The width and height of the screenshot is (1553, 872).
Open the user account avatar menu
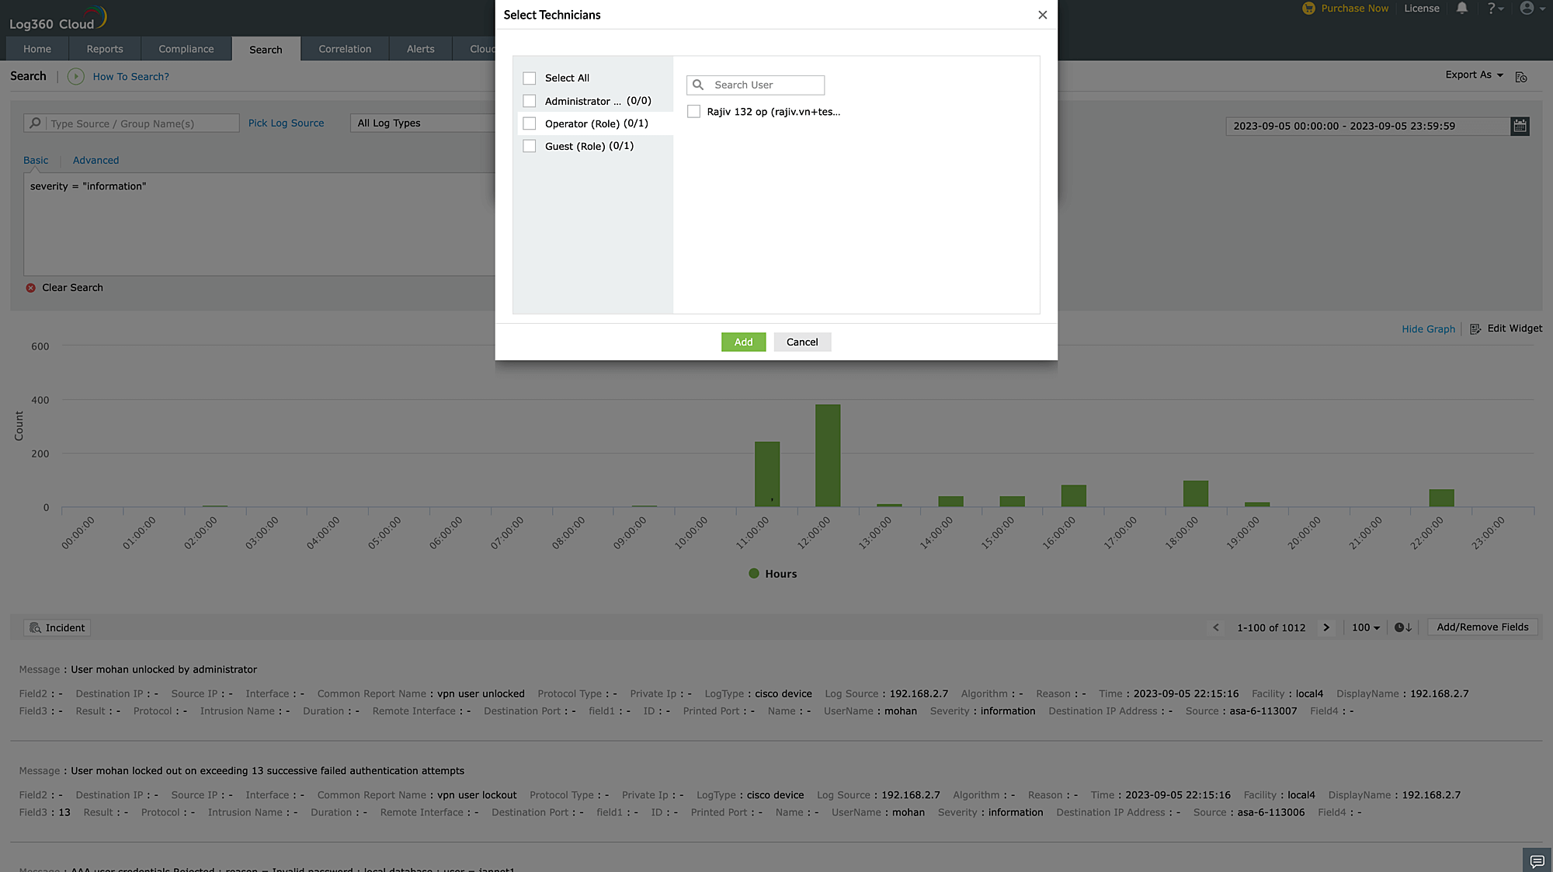click(1527, 9)
